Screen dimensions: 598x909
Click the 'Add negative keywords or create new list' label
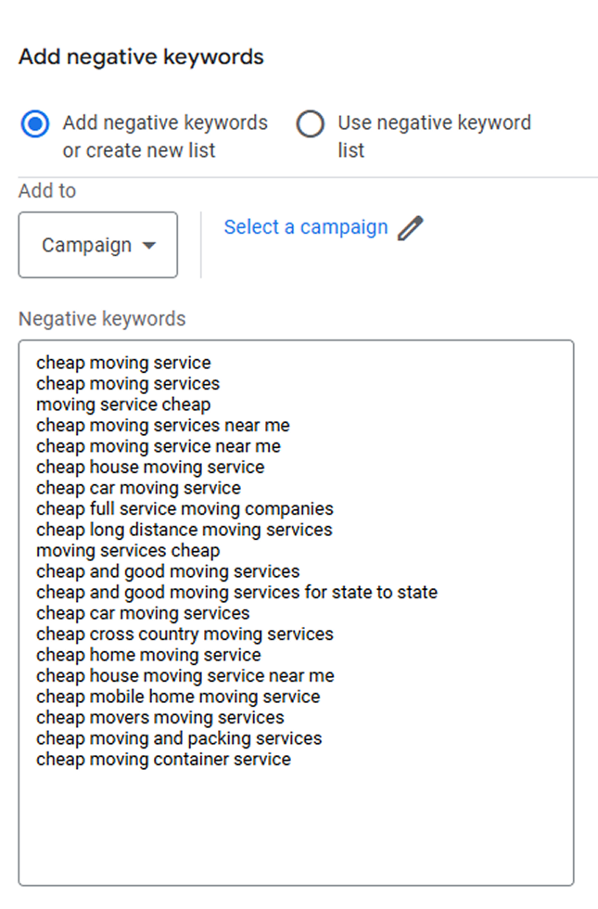(x=165, y=136)
